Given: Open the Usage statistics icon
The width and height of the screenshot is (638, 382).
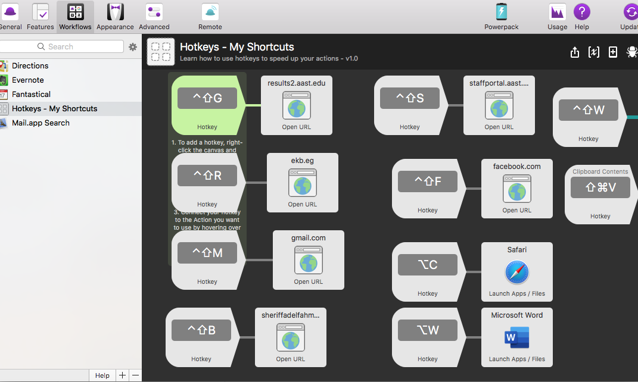Looking at the screenshot, I should pyautogui.click(x=557, y=16).
